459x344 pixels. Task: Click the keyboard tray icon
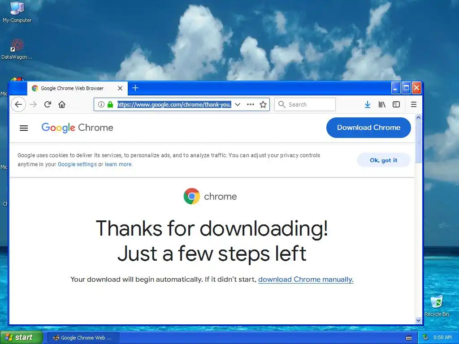pyautogui.click(x=409, y=338)
